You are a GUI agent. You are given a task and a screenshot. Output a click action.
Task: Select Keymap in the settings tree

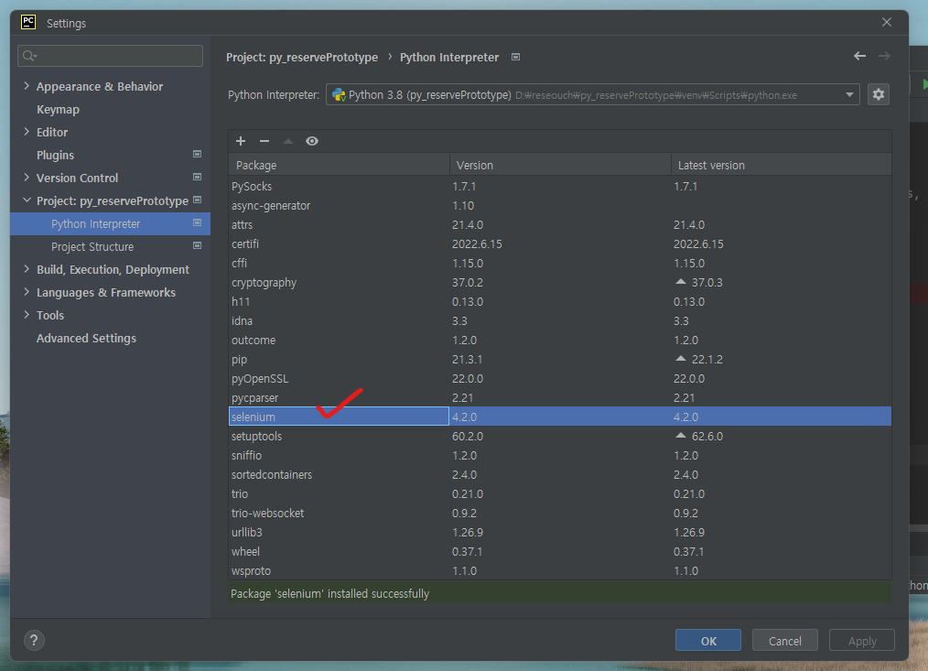coord(58,110)
